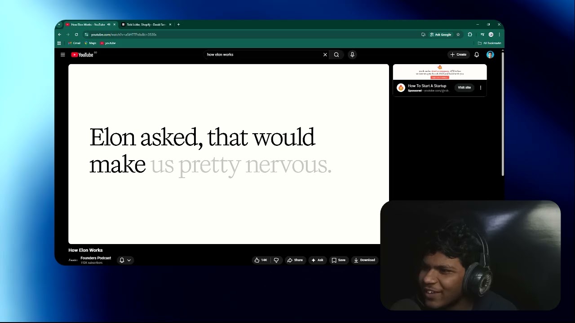Start voice search with the microphone
Image resolution: width=575 pixels, height=323 pixels.
click(352, 55)
